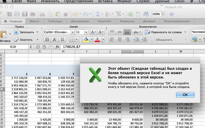Viewport: 205px width, 128px height.
Task: Click the K10 name box field
Action: coord(14,47)
